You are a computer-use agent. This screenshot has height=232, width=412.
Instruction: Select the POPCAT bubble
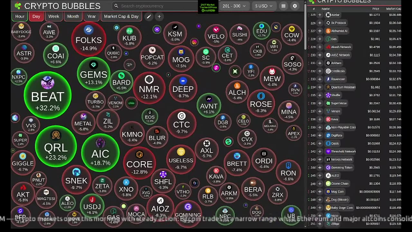152,57
